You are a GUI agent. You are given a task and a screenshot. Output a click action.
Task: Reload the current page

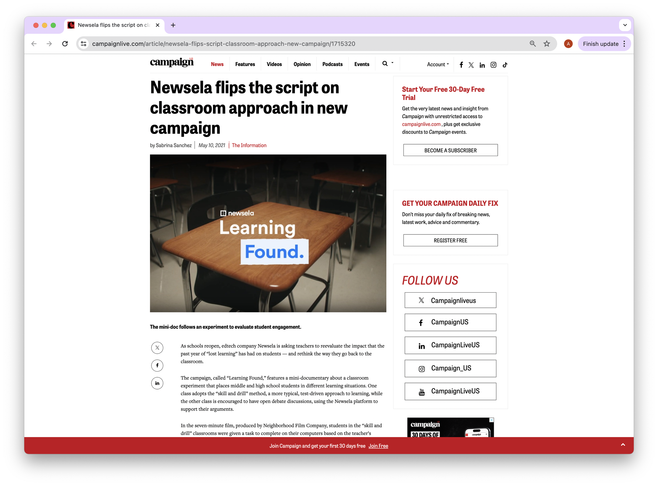pyautogui.click(x=65, y=44)
